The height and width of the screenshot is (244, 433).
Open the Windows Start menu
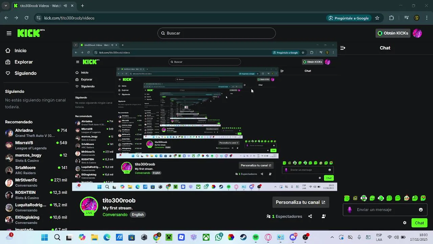click(44, 238)
